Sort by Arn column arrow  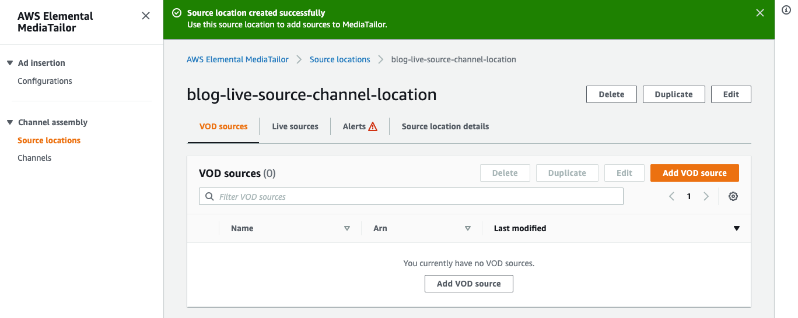click(467, 228)
